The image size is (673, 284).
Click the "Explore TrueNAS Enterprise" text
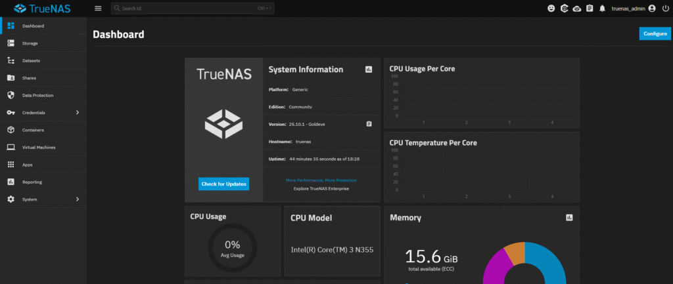coord(321,188)
